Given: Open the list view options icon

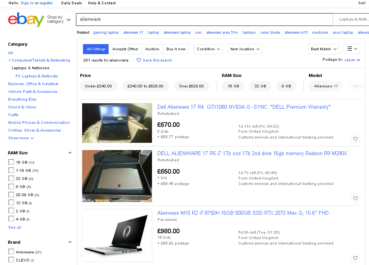Looking at the screenshot, I should (x=352, y=49).
